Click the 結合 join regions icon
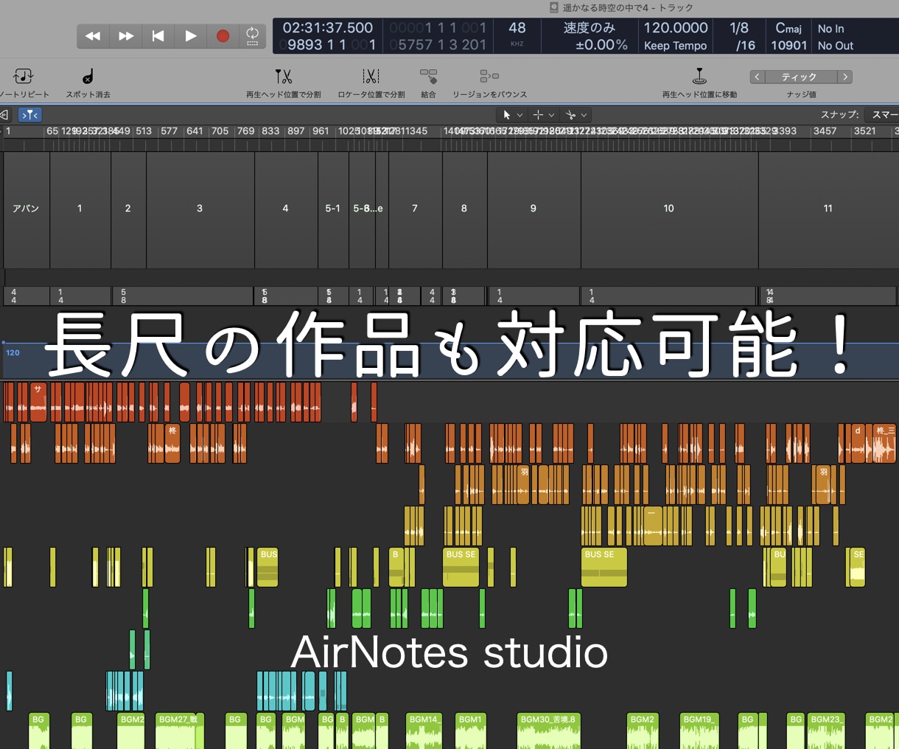The image size is (899, 749). [x=428, y=76]
